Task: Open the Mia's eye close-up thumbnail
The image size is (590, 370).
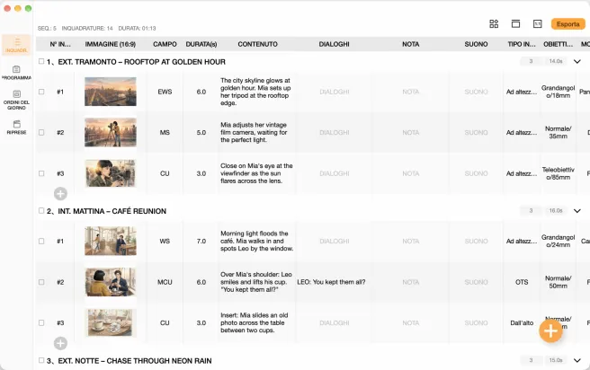Action: click(111, 173)
